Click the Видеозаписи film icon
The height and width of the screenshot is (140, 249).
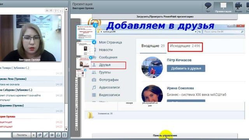pos(94,95)
